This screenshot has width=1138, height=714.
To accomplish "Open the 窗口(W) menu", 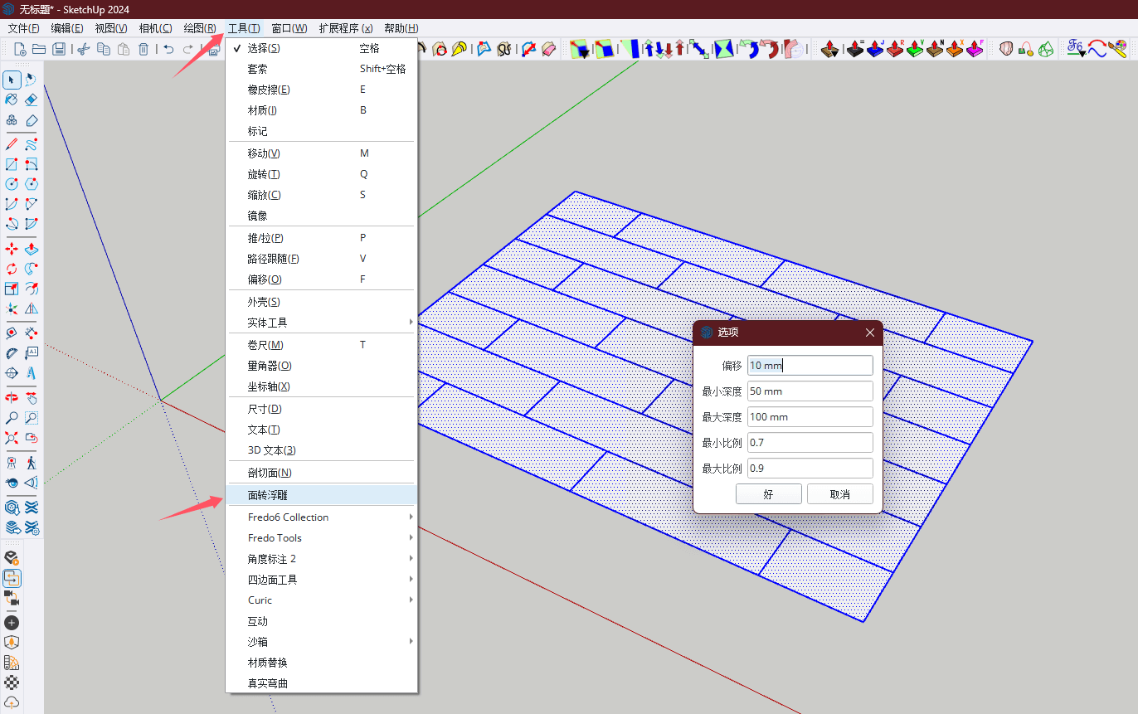I will 289,28.
